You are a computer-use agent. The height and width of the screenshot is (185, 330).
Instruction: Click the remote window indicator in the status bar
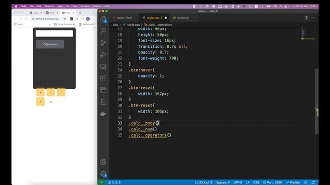point(102,182)
